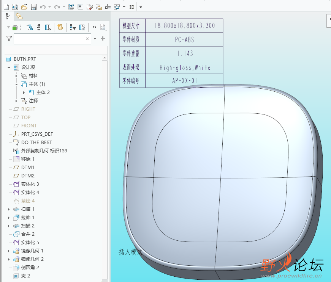The height and width of the screenshot is (282, 331).
Task: Expand the 材料 tree node
Action: [x=16, y=76]
